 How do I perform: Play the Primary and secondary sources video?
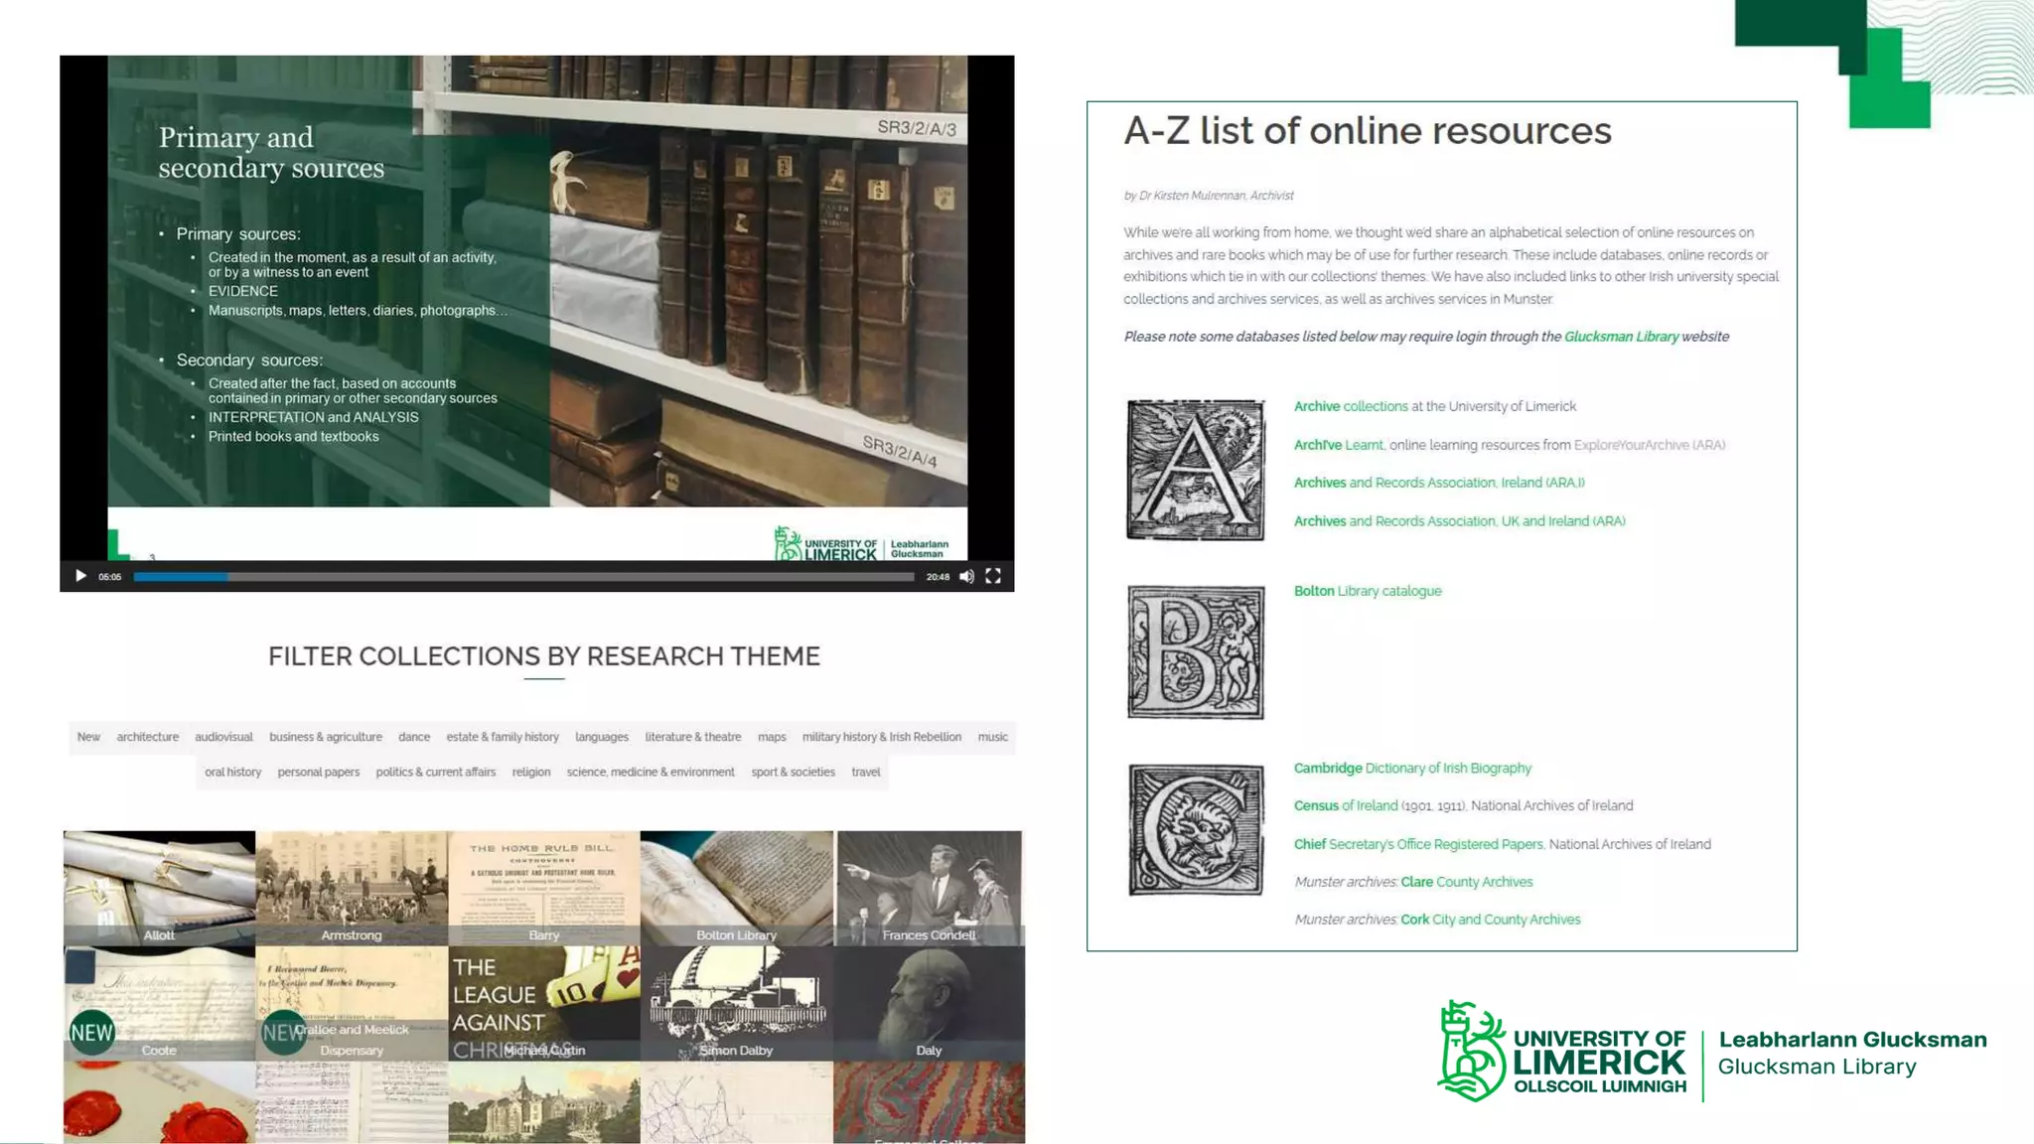(80, 576)
